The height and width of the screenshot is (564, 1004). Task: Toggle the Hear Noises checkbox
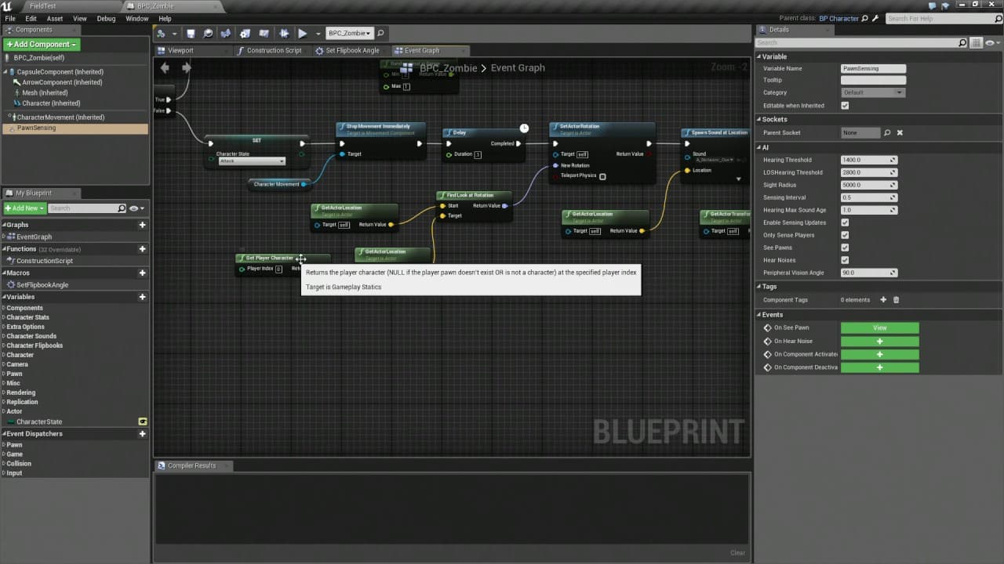[845, 260]
